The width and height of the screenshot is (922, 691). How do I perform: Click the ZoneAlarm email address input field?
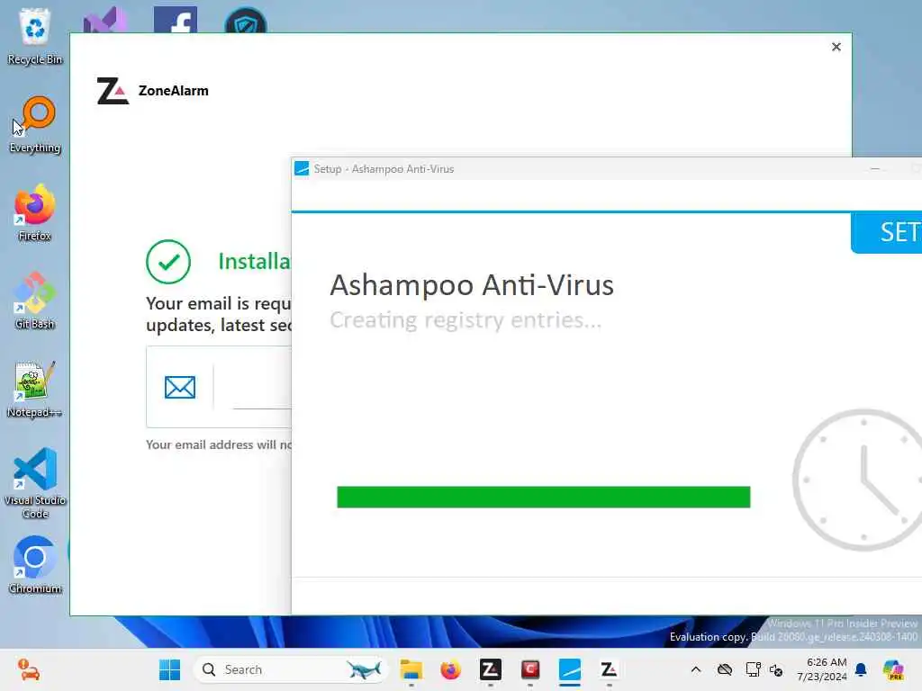click(x=262, y=388)
